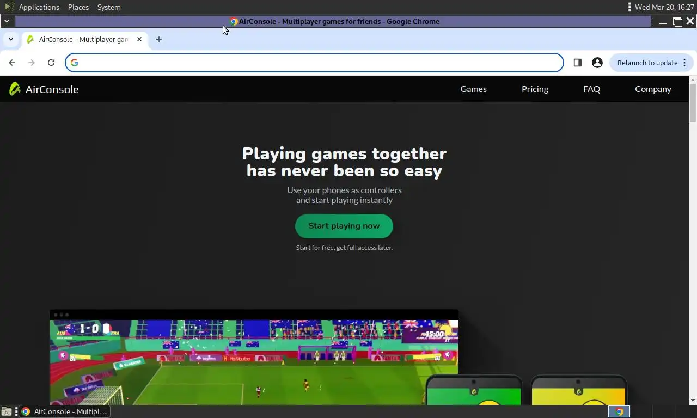Click the AirConsole brand name text

[x=52, y=89]
